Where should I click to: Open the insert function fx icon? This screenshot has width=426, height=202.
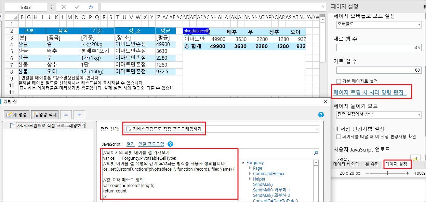click(91, 7)
